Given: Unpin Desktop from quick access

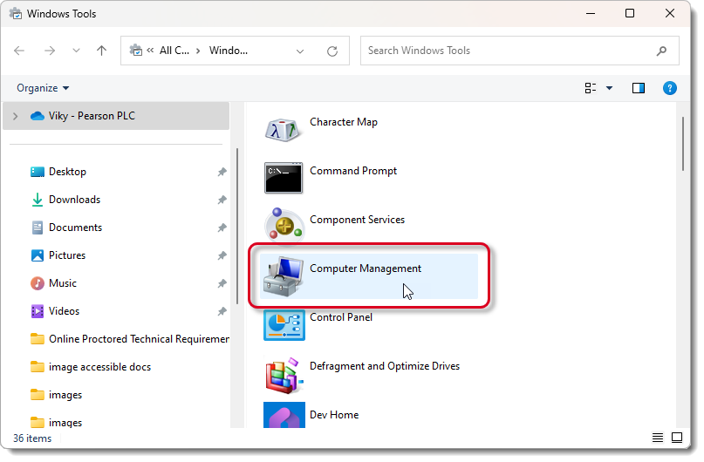Looking at the screenshot, I should pos(224,173).
